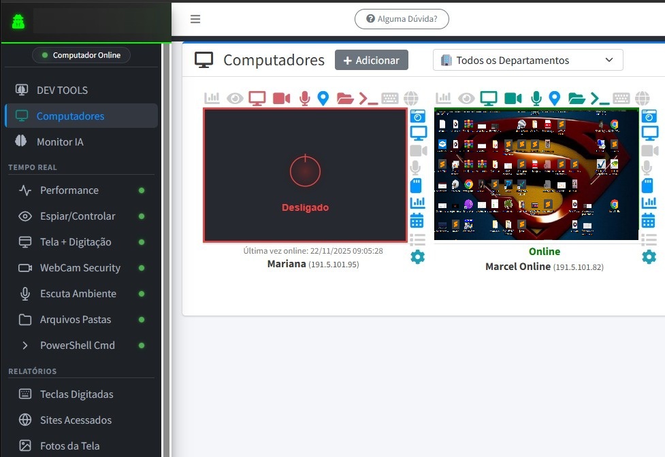Toggle the Performance real-time status indicator

click(x=141, y=190)
